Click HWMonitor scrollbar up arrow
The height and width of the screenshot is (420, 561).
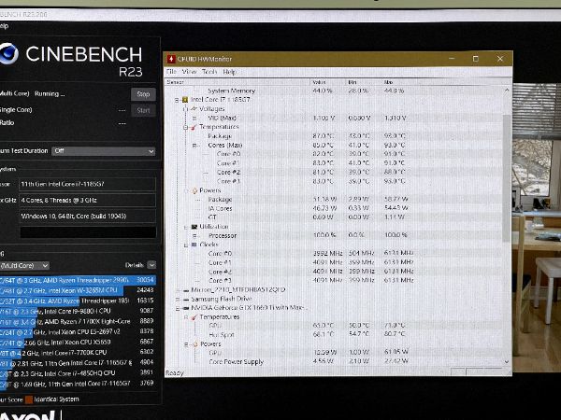507,90
